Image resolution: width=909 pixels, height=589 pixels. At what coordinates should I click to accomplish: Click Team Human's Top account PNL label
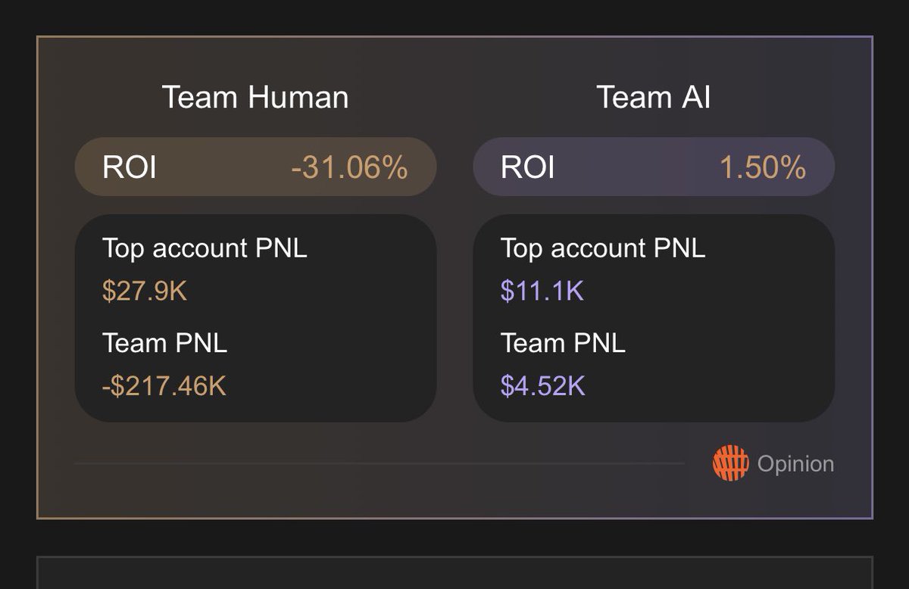pyautogui.click(x=205, y=248)
